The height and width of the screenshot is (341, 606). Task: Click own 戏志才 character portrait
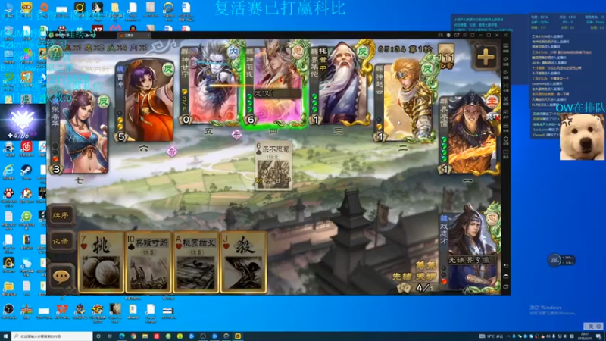pyautogui.click(x=469, y=249)
